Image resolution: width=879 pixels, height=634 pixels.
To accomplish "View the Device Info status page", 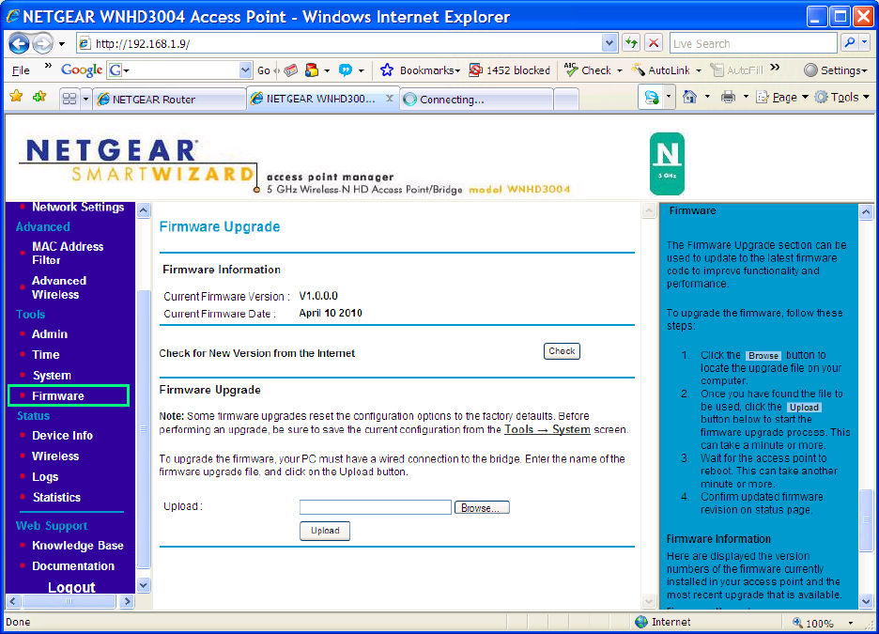I will [x=62, y=436].
